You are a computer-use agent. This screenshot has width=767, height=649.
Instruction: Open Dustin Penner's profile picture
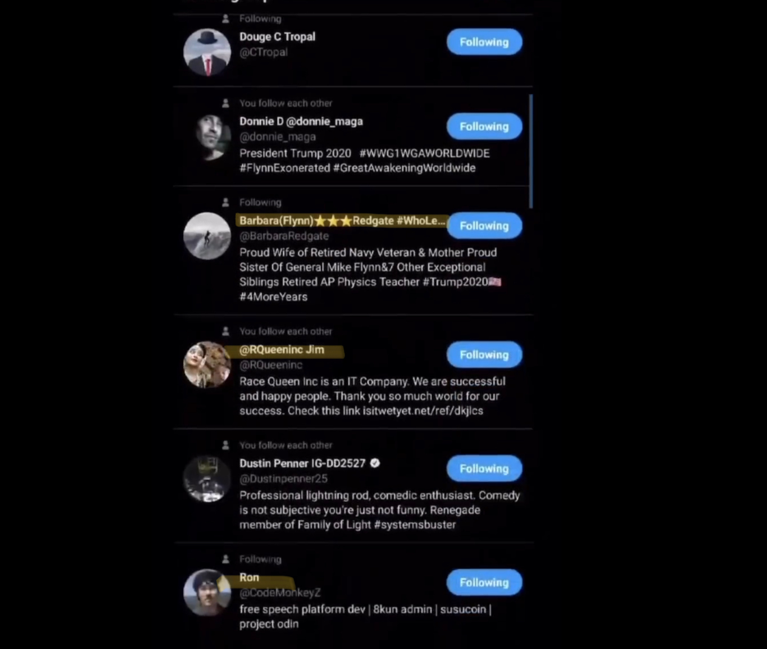[207, 479]
